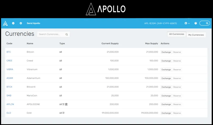Click exchangeable type icon in BitcoinX row
This screenshot has width=213, height=125.
pos(61,87)
